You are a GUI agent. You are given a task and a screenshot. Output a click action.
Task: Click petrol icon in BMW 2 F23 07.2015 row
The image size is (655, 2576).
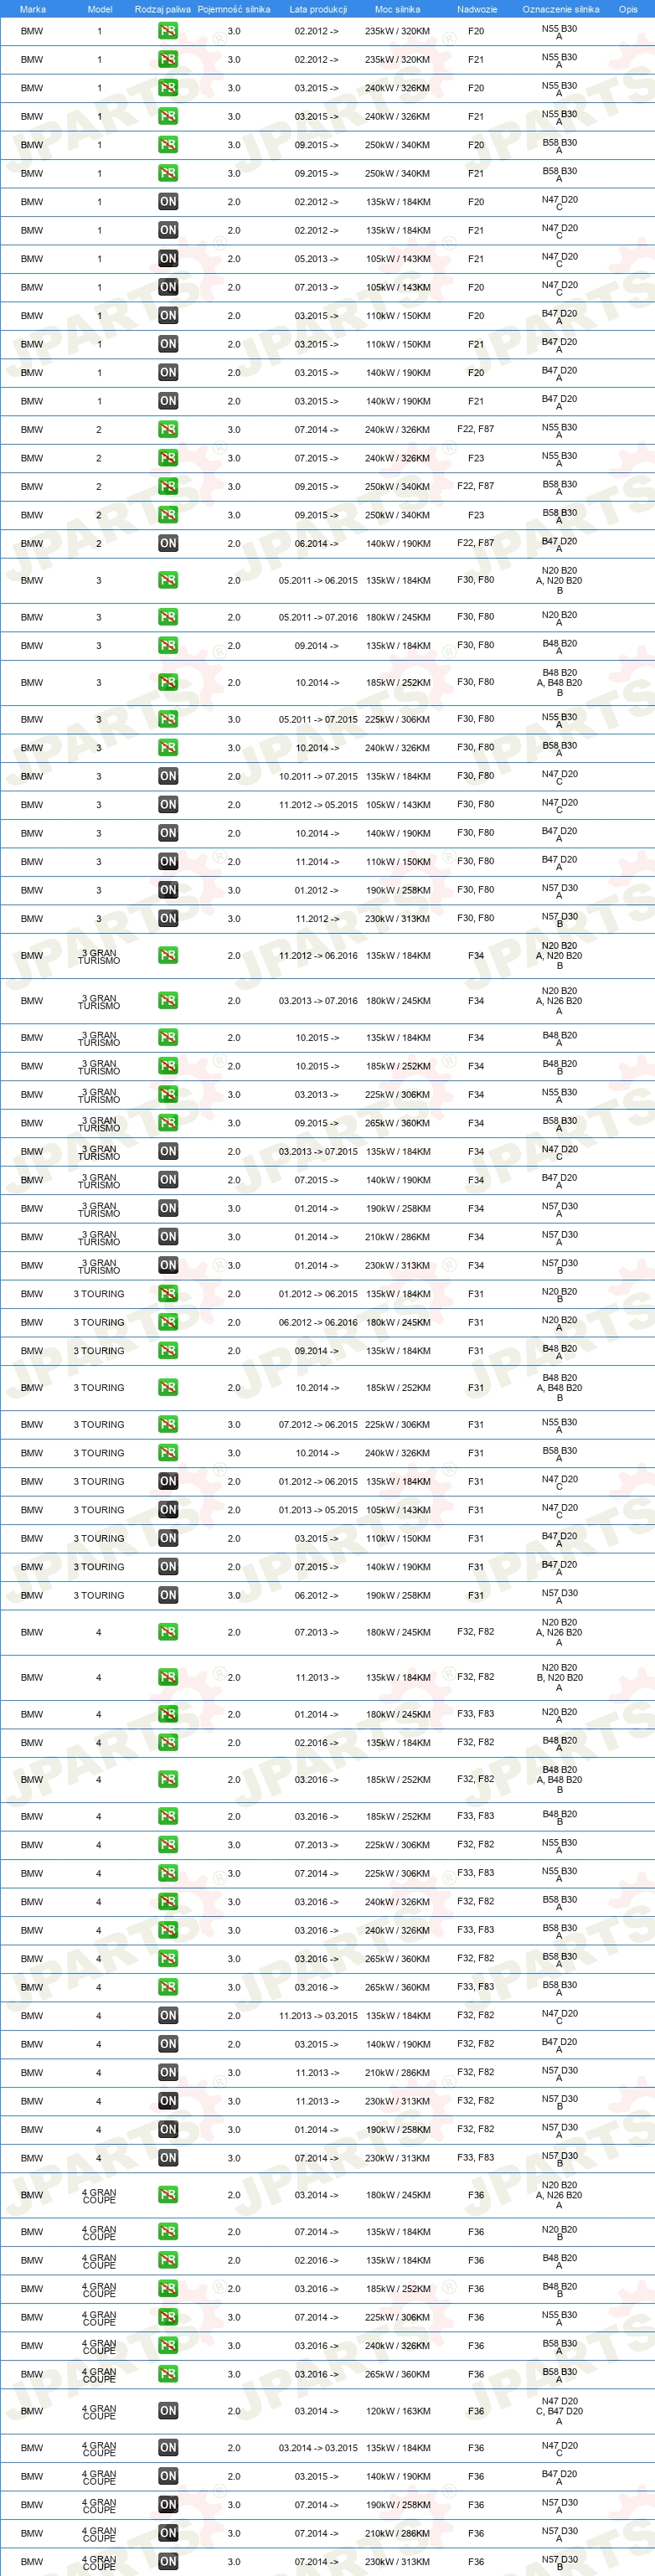pyautogui.click(x=168, y=458)
